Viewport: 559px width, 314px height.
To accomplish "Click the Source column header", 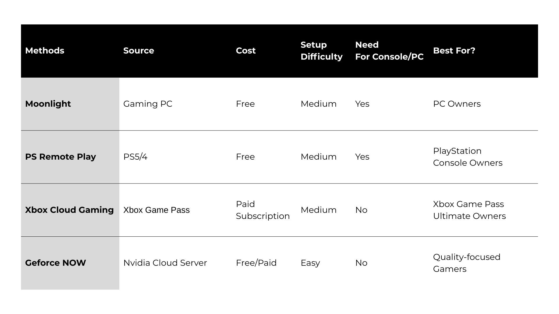I will (x=139, y=51).
